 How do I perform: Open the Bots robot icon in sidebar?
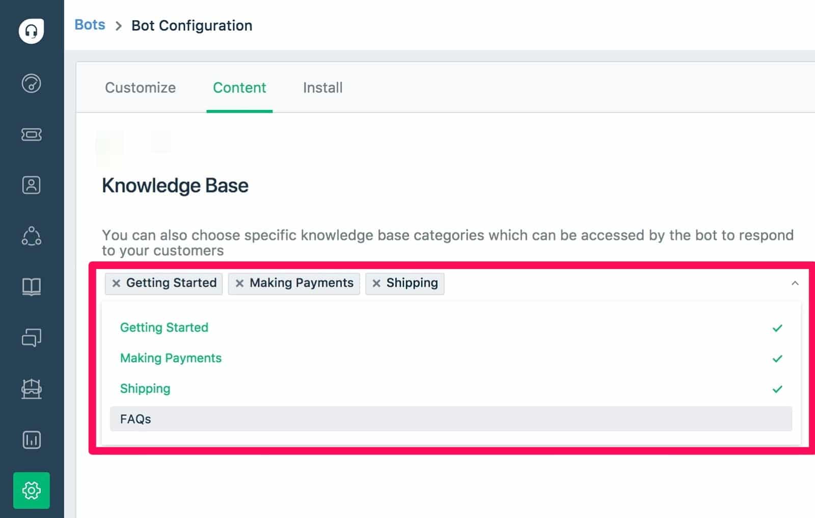(32, 389)
